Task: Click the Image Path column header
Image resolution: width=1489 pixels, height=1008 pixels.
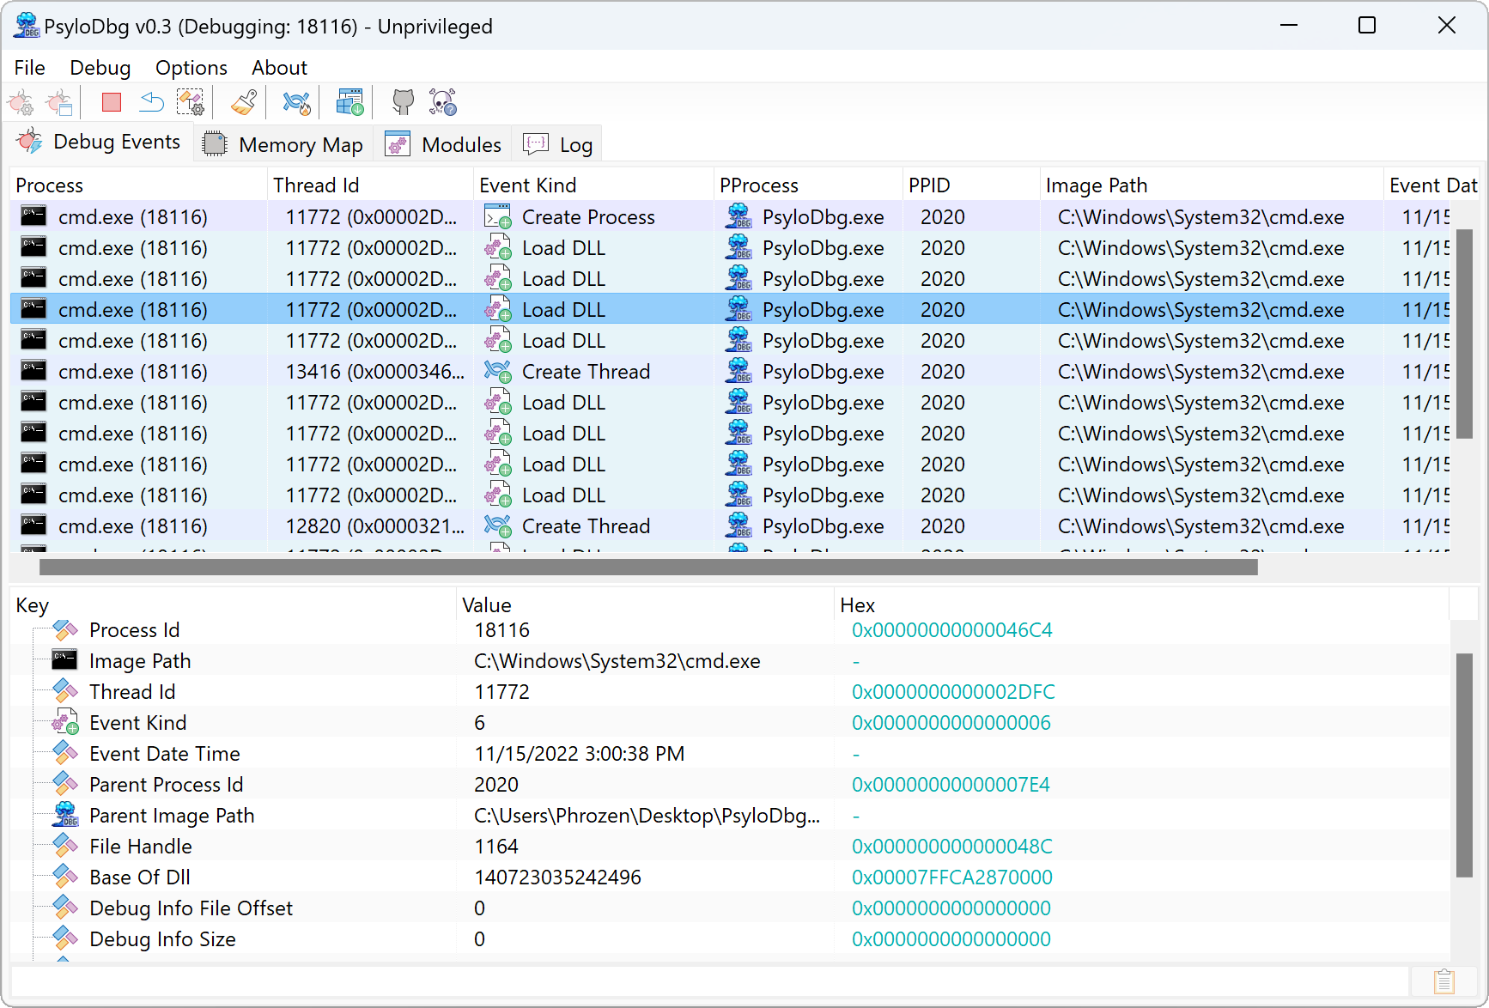Action: coord(1212,185)
